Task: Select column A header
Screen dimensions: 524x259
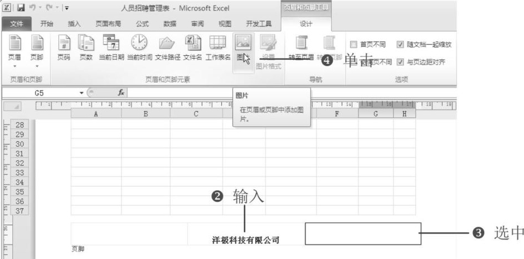Action: pyautogui.click(x=96, y=114)
